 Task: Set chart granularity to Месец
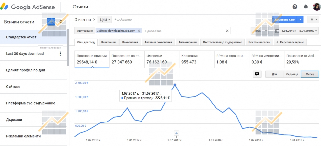pyautogui.click(x=310, y=74)
